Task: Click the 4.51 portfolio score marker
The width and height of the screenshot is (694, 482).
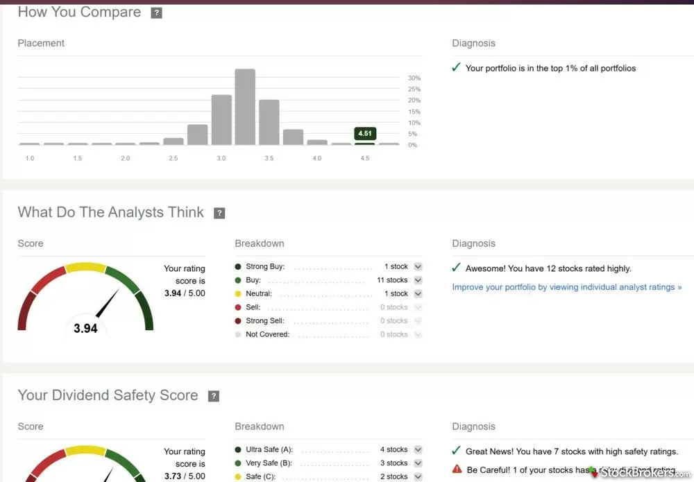Action: (364, 133)
